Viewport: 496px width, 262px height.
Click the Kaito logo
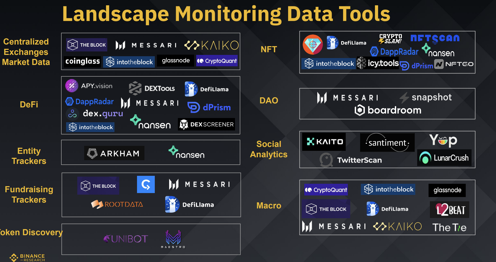tap(324, 142)
